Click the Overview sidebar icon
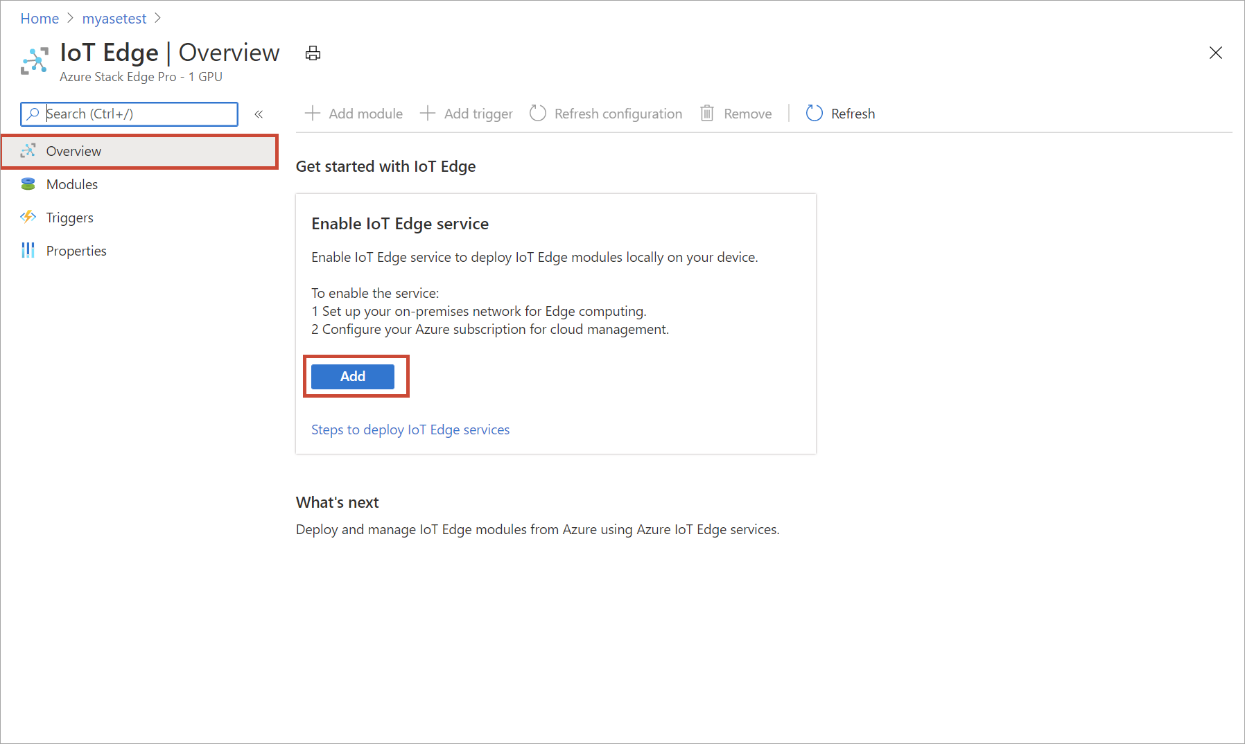Screen dimensions: 1245x744 28,150
